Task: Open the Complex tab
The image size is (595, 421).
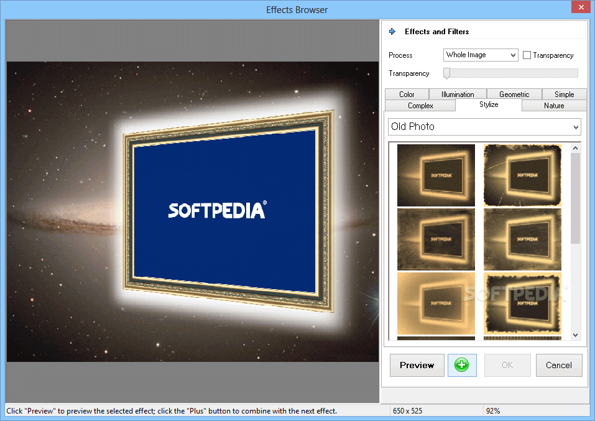Action: pyautogui.click(x=420, y=106)
